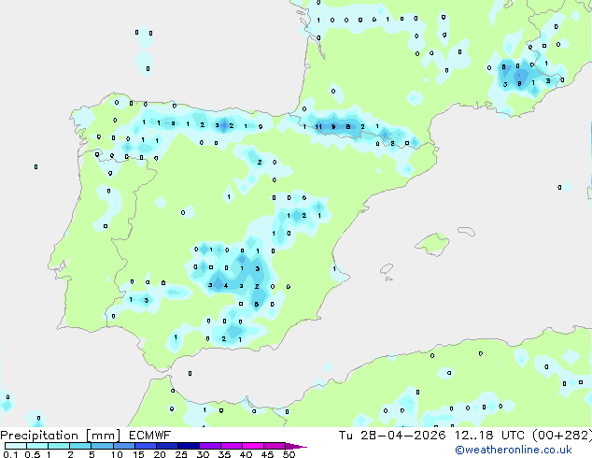Screen dimensions: 592x458
Task: Select the 30–35 mm purple swatch
Action: pos(209,446)
